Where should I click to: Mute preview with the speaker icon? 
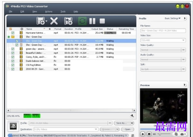(x=155, y=134)
